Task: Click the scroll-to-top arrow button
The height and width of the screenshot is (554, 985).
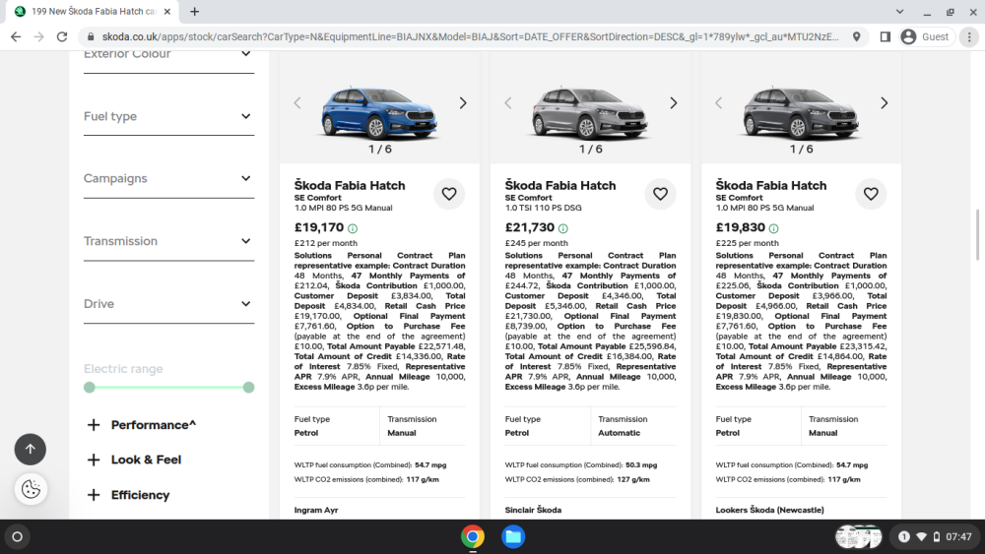Action: coord(31,450)
